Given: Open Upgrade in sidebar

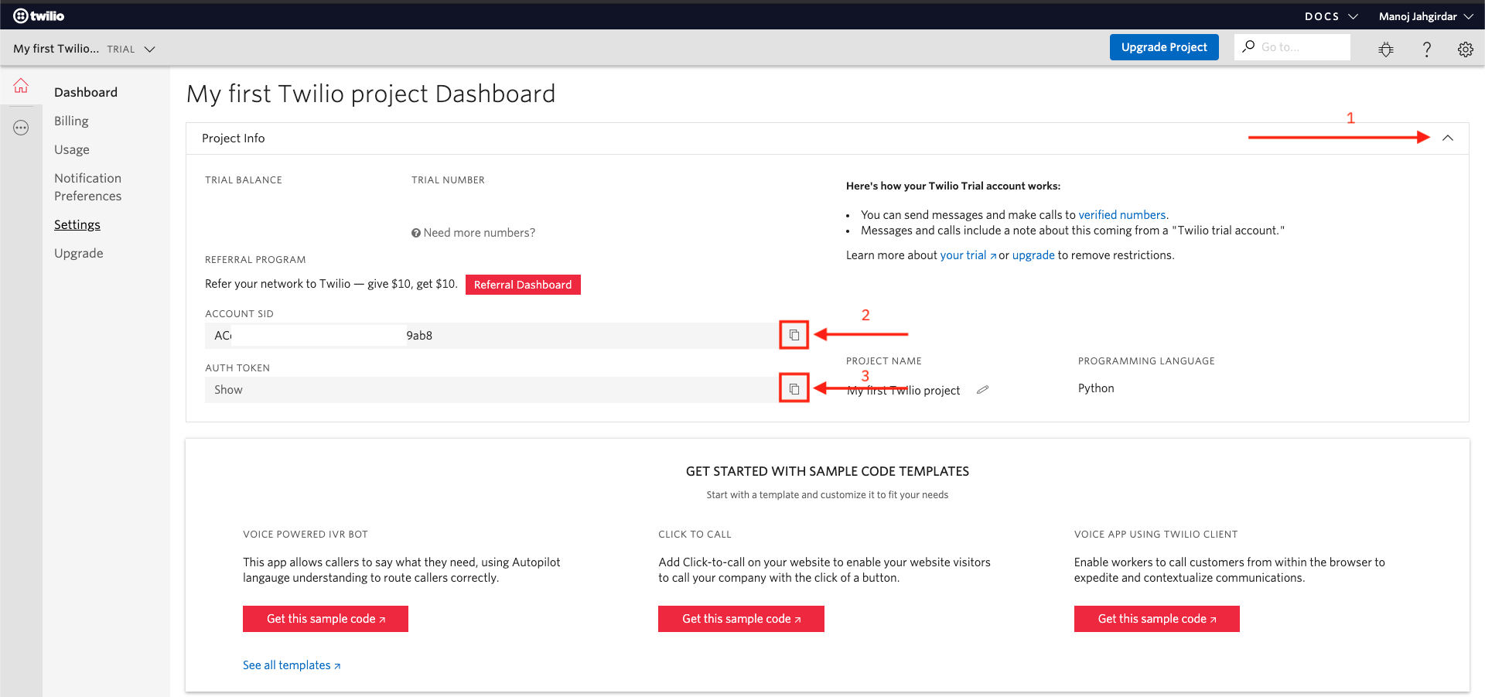Looking at the screenshot, I should [x=79, y=253].
